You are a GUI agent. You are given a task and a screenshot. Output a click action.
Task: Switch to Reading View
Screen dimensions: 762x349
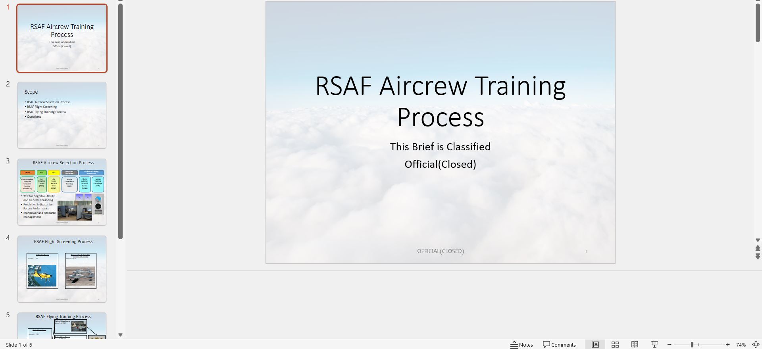tap(635, 345)
